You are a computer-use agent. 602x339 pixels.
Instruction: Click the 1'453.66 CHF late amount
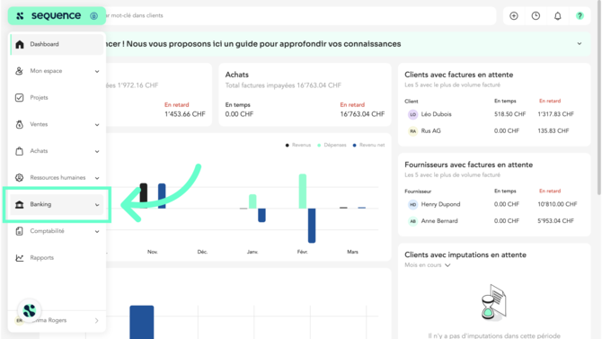click(185, 114)
